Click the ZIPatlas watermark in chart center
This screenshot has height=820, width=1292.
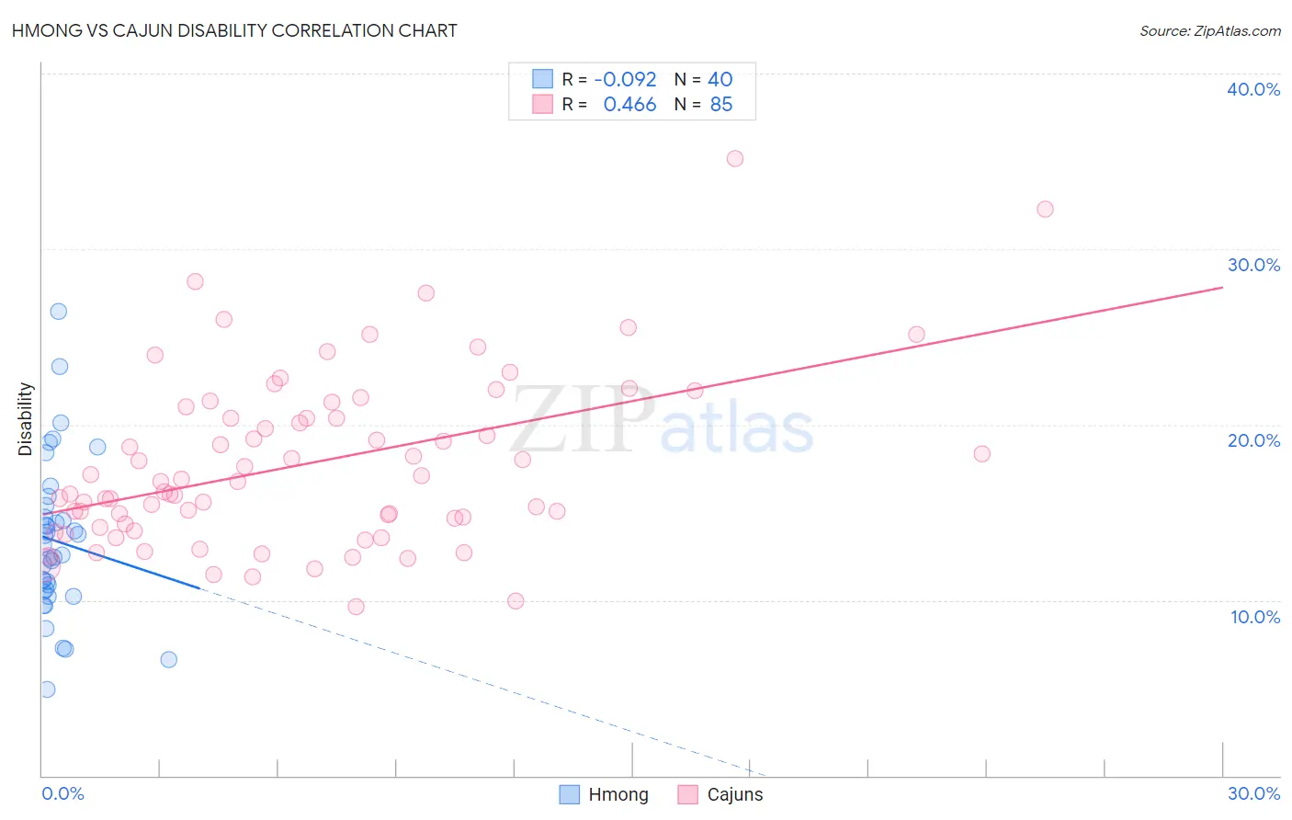[662, 420]
